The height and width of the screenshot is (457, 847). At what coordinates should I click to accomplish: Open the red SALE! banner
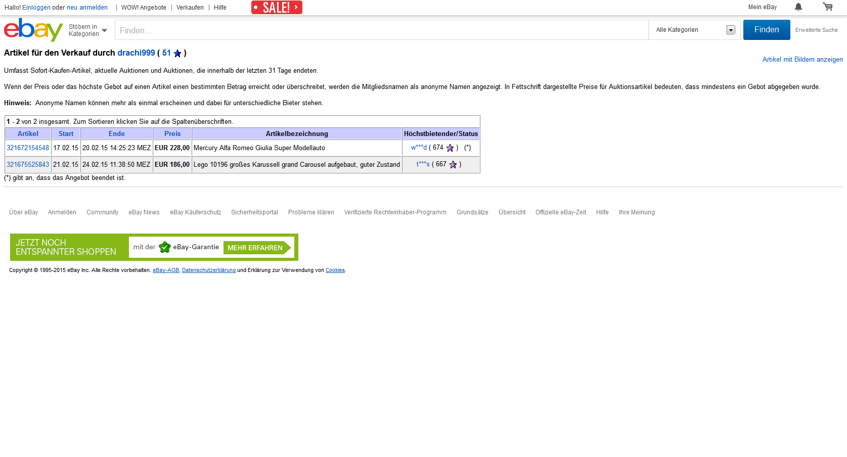tap(277, 7)
